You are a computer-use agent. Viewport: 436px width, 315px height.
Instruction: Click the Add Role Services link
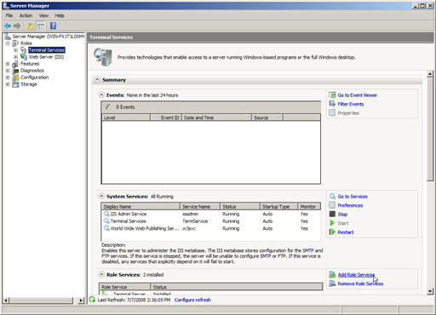pyautogui.click(x=356, y=275)
